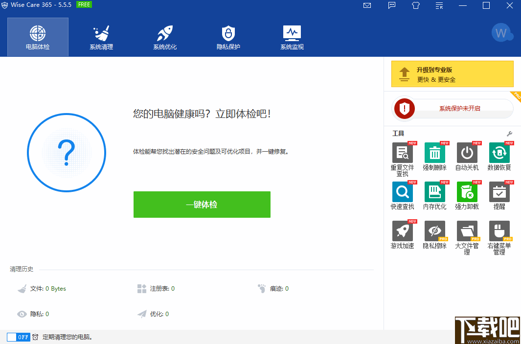The image size is (521, 344).
Task: Click the 注册表: 0 history entry
Action: 156,289
